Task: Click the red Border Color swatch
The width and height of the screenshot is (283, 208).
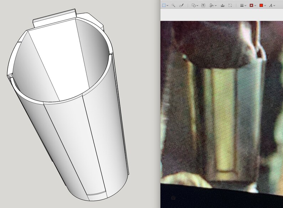Action: (x=251, y=5)
